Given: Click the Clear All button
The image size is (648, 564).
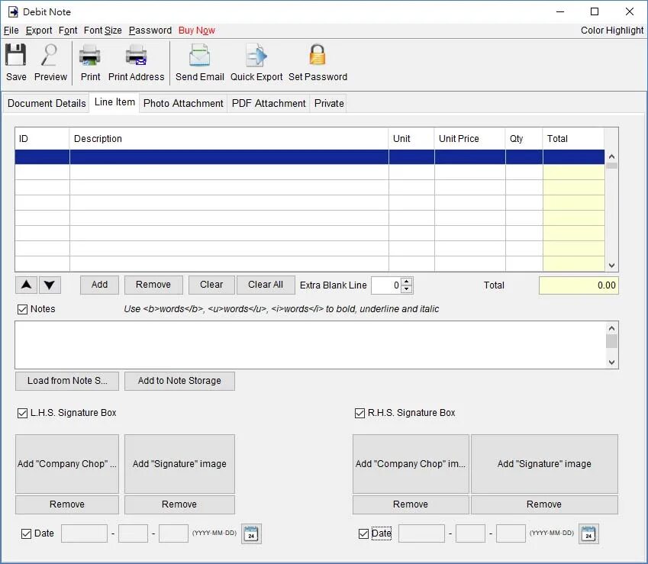Looking at the screenshot, I should click(266, 285).
